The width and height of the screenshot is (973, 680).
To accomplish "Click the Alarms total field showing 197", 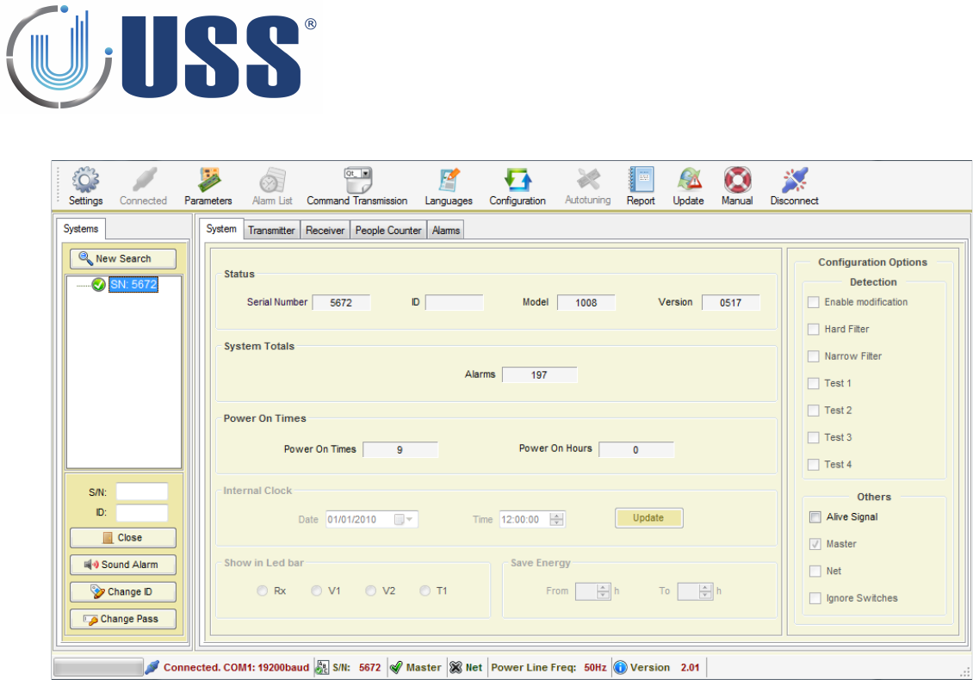I will click(x=540, y=374).
